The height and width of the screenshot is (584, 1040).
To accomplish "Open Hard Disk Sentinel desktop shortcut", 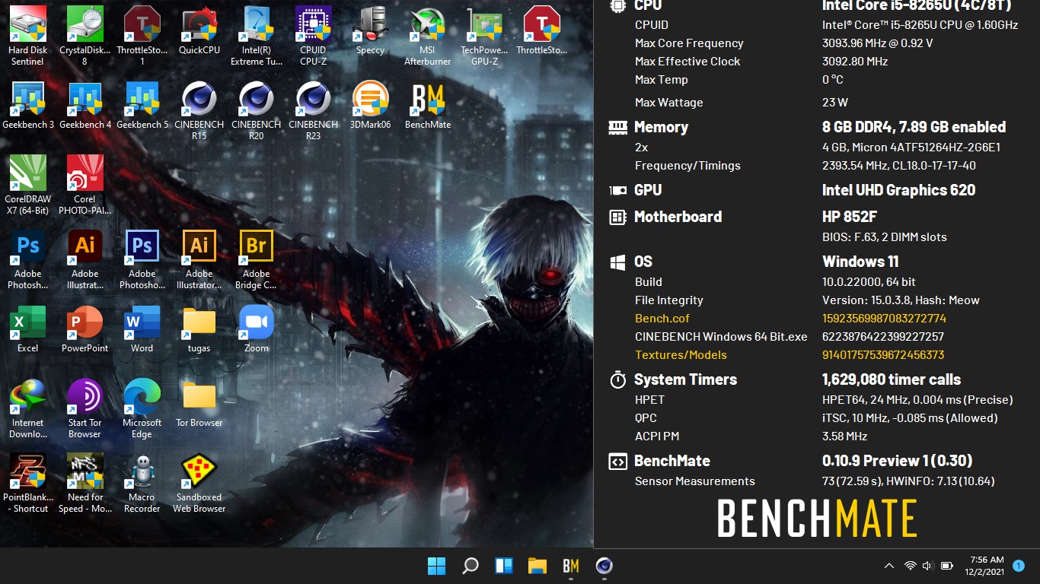I will (x=28, y=35).
